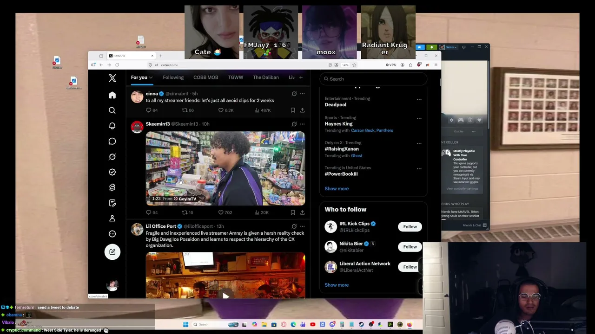Open Explore search icon in X sidebar
The width and height of the screenshot is (595, 334).
tap(112, 110)
